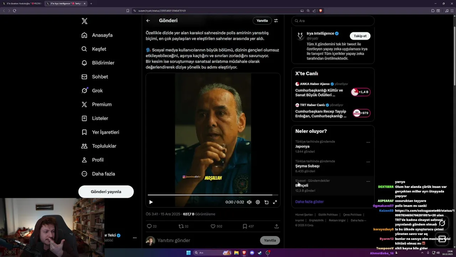Open Sohbet messages
The width and height of the screenshot is (456, 257).
tap(94, 77)
